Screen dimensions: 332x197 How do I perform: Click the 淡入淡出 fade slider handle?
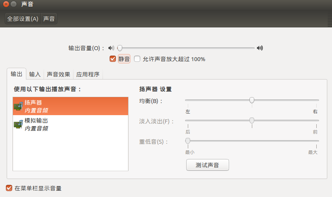(252, 120)
